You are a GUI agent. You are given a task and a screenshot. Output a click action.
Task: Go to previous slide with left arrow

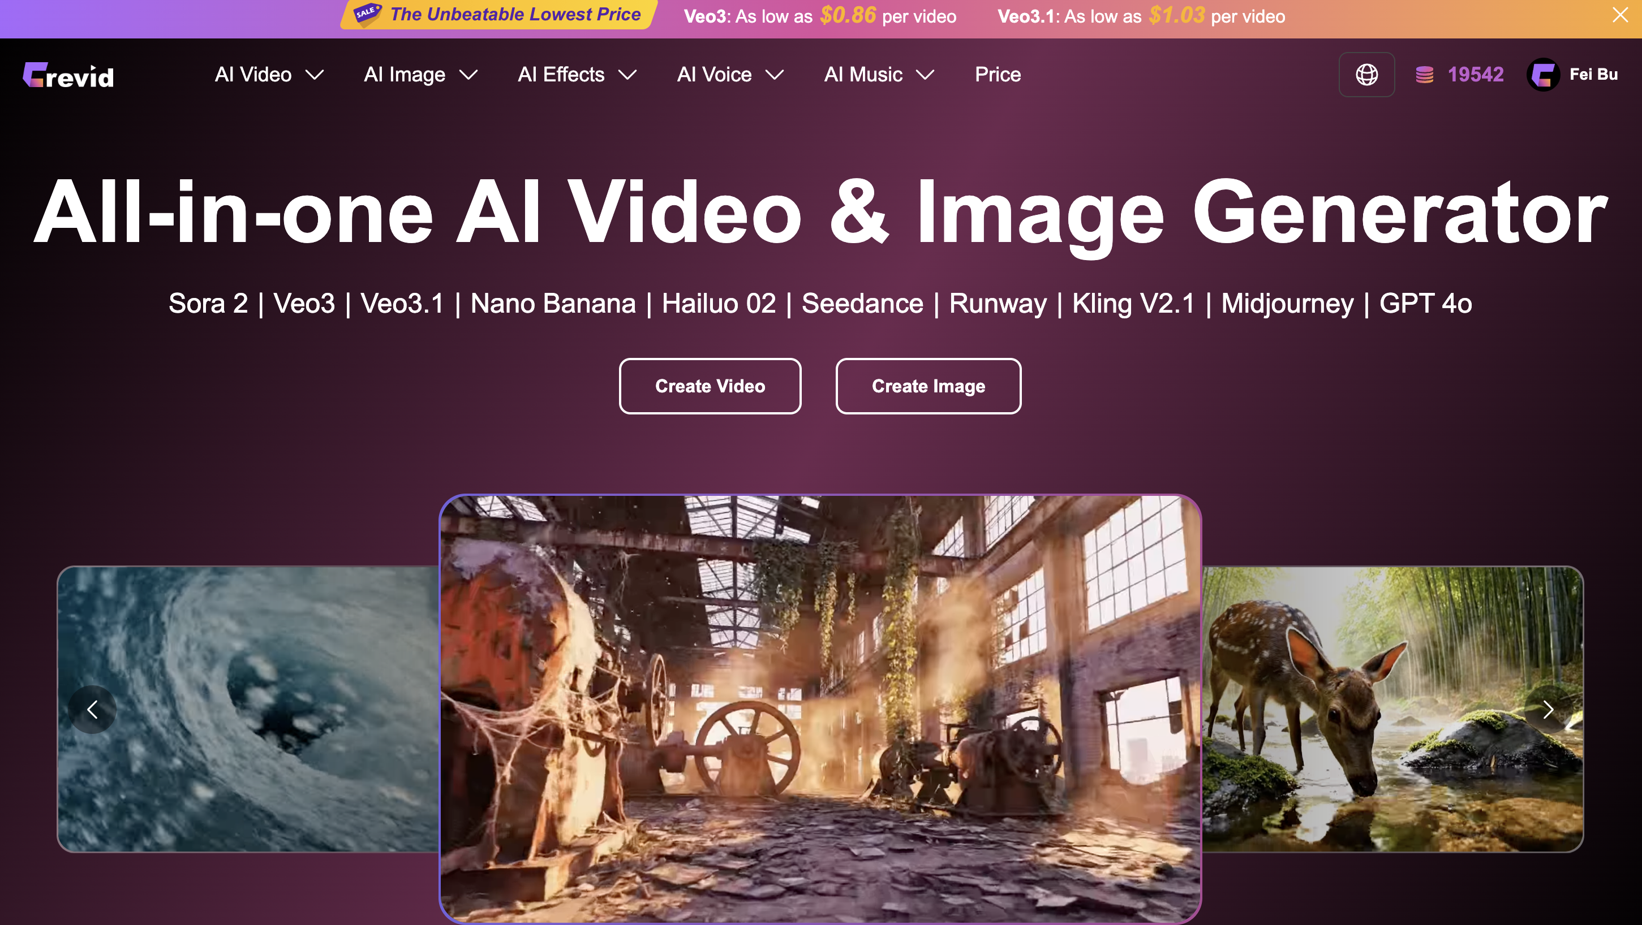tap(92, 709)
